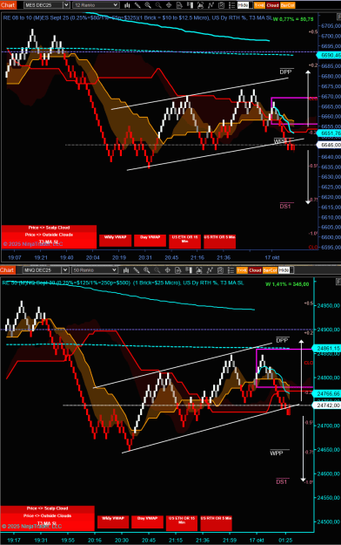This screenshot has height=545, width=341.
Task: Open Chart Trader icon on MNQ chart
Action: coord(189,270)
